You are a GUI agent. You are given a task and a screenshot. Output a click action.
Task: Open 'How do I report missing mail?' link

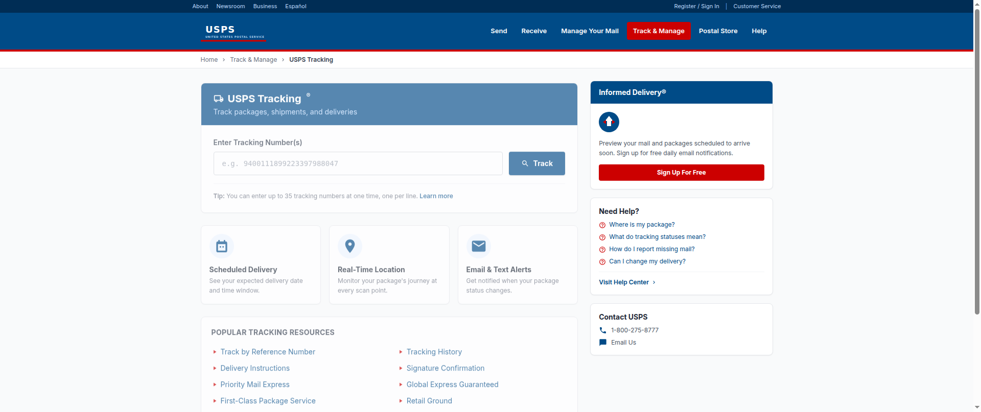pos(652,249)
